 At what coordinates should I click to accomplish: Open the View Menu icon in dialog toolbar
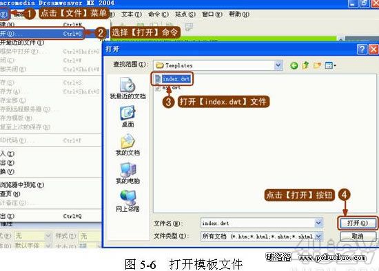[x=330, y=65]
